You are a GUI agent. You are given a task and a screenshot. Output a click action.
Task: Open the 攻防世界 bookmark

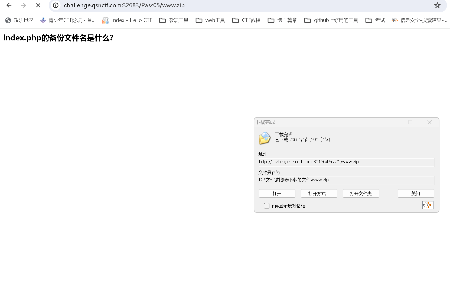19,20
